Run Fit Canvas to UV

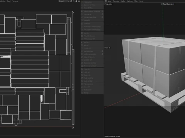[x=92, y=39]
